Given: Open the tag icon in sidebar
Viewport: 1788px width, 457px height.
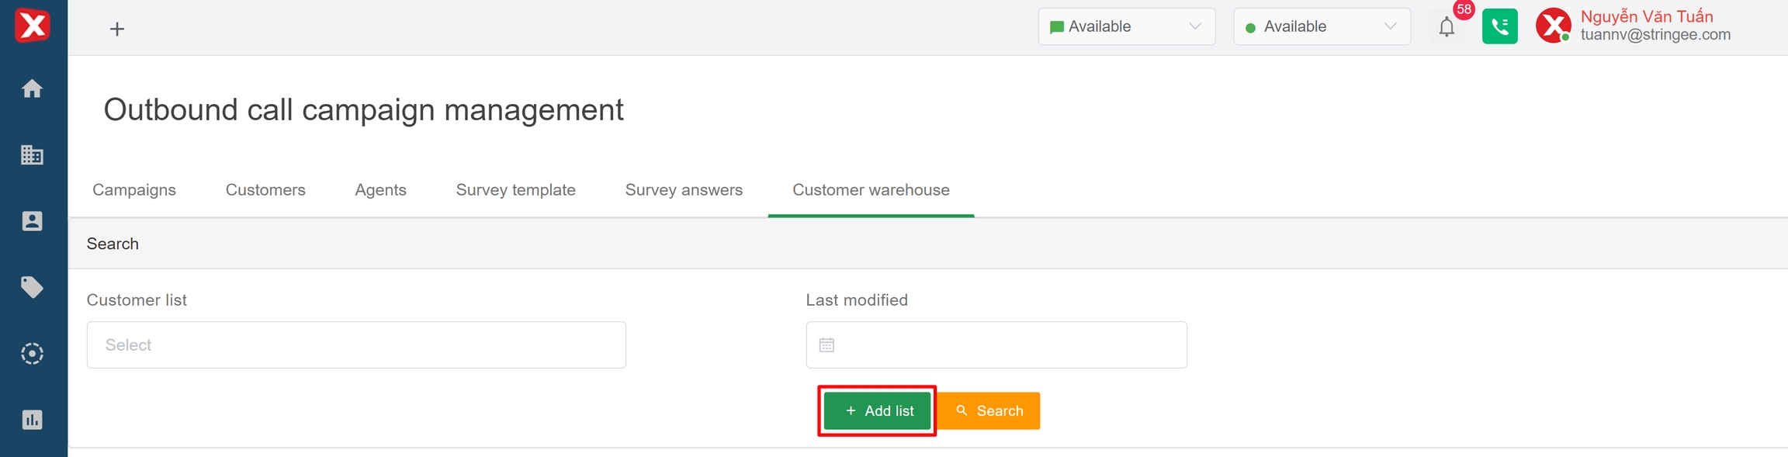Looking at the screenshot, I should click(32, 287).
